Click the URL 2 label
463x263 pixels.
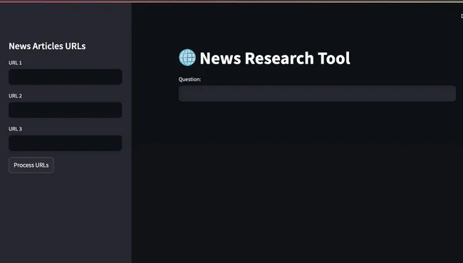click(16, 96)
